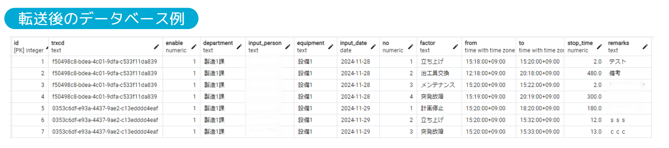Select the id primary key column header
The image size is (669, 148).
[29, 47]
